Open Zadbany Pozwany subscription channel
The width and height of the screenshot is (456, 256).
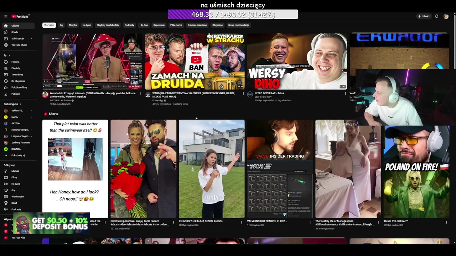tap(19, 143)
